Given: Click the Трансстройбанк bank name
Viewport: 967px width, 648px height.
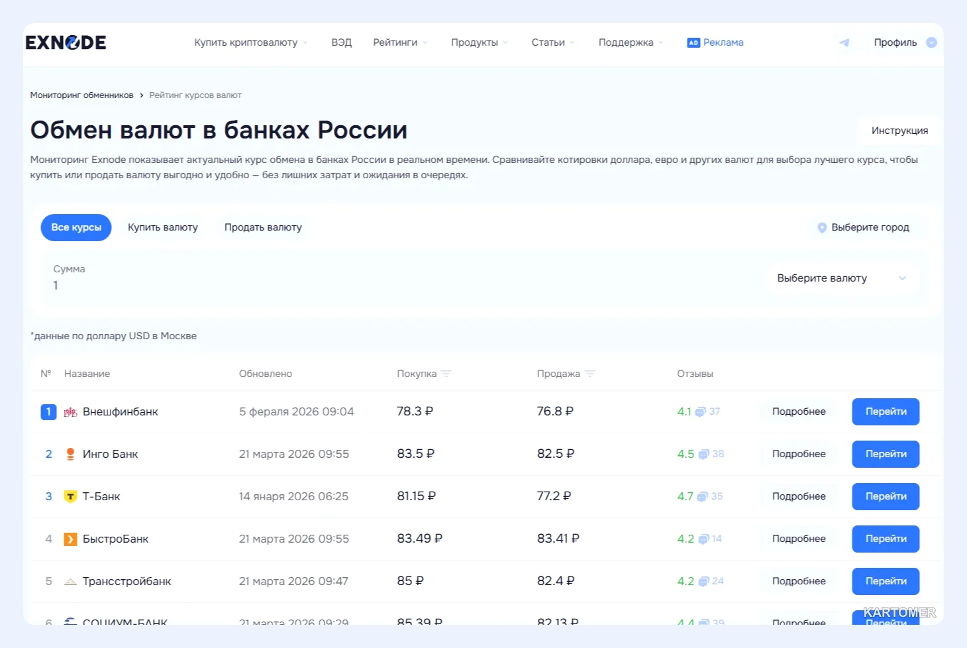Looking at the screenshot, I should (x=127, y=581).
